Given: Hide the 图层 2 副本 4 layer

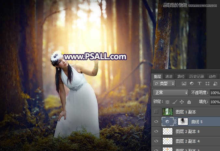Looking at the screenshot, I should click(156, 141).
